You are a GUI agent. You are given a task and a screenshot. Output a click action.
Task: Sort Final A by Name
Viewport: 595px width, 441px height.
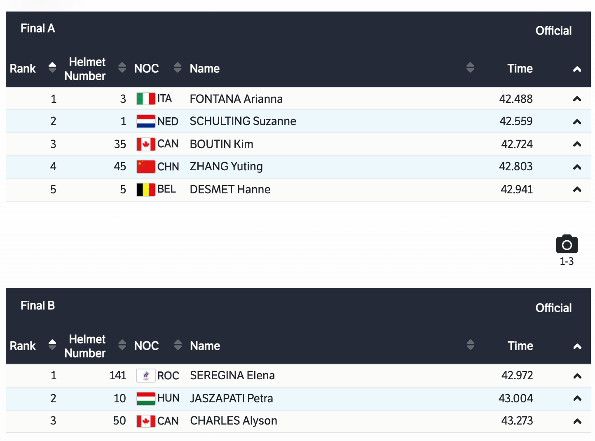[x=470, y=67]
